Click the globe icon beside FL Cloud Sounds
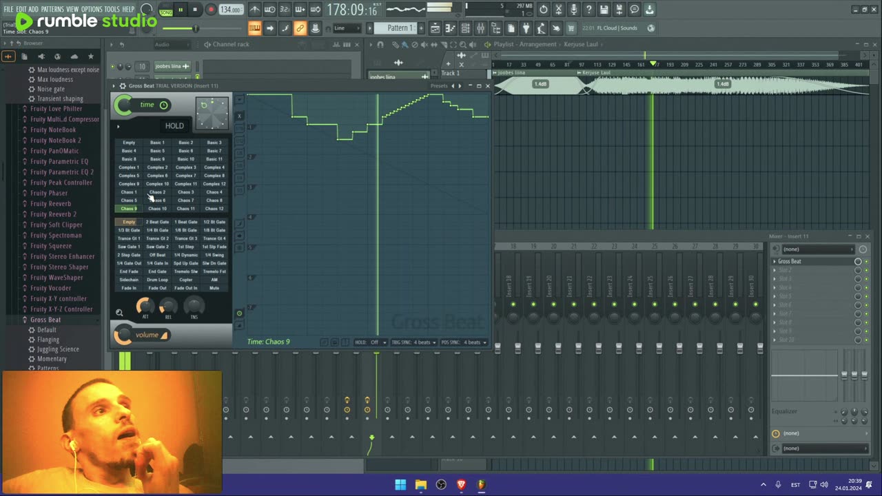This screenshot has width=882, height=496. click(x=650, y=28)
